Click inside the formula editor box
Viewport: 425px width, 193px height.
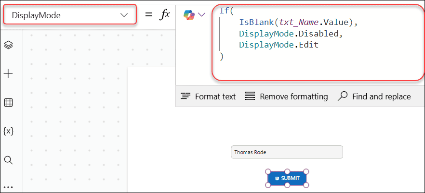point(318,42)
